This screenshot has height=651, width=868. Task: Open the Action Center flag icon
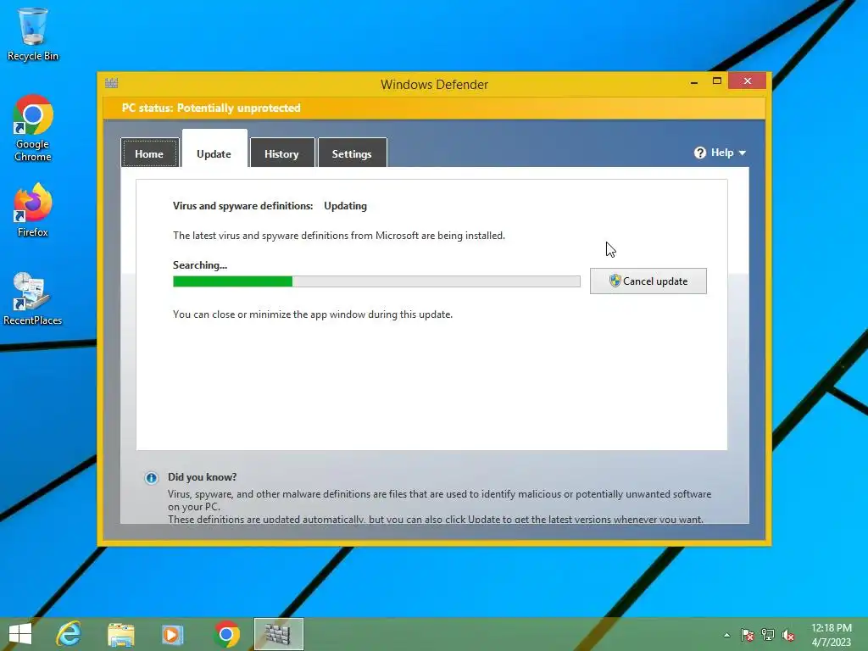(748, 635)
